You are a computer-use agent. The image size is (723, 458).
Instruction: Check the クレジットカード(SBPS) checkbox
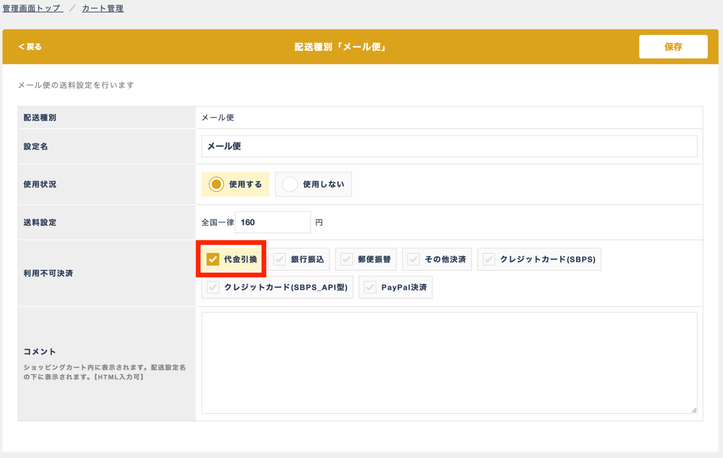539,259
